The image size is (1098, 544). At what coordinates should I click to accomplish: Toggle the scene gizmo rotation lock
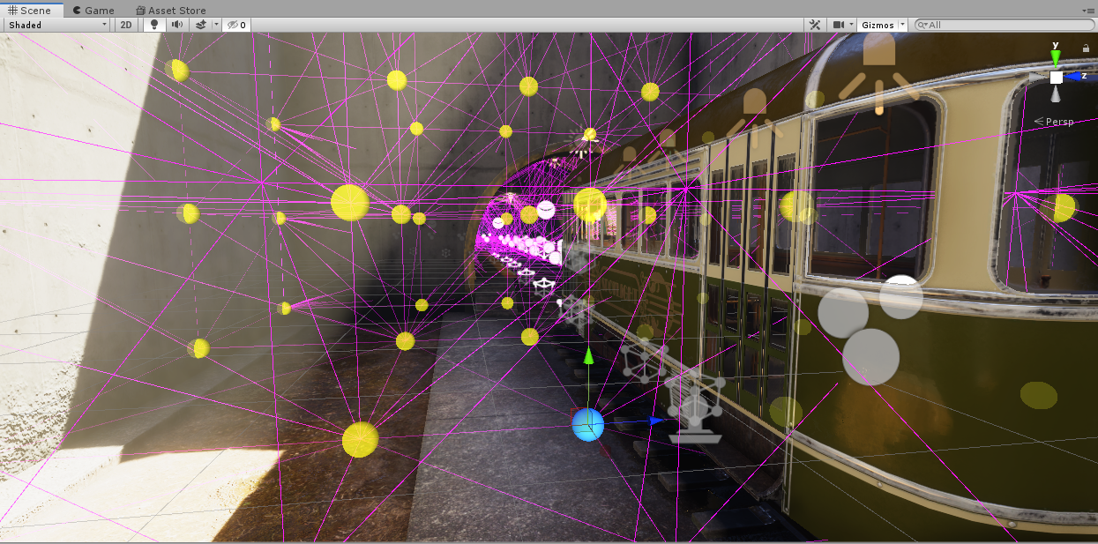pyautogui.click(x=1085, y=48)
